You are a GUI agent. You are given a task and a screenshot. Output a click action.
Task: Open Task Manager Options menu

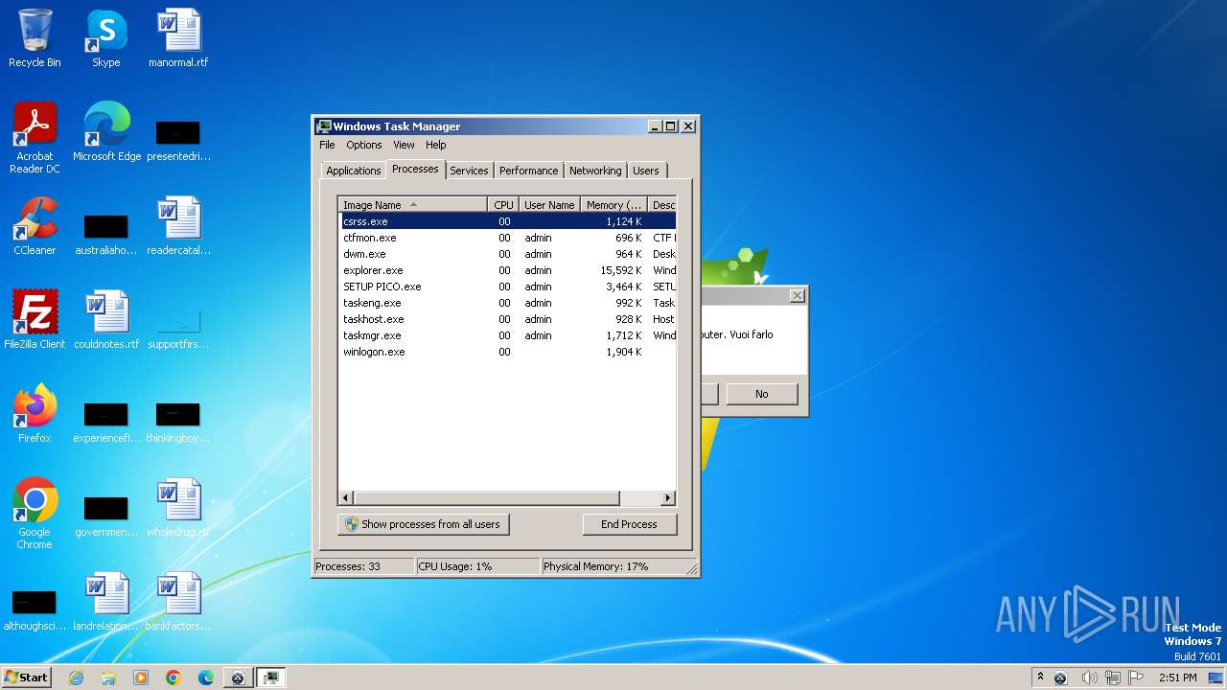pos(364,145)
